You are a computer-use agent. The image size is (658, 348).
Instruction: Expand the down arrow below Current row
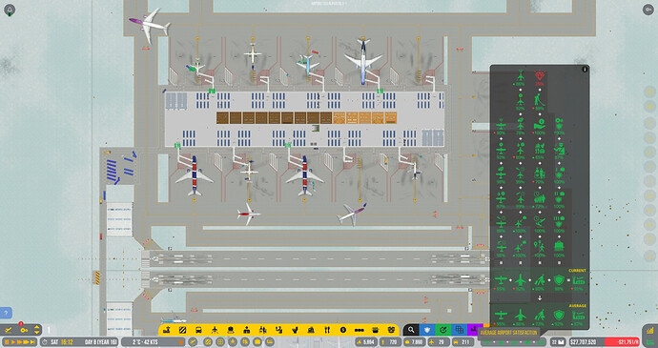(x=540, y=298)
